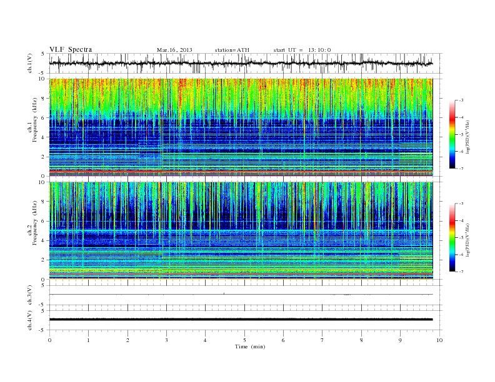Click the '4' tick on time axis
The height and width of the screenshot is (382, 495).
[205, 340]
